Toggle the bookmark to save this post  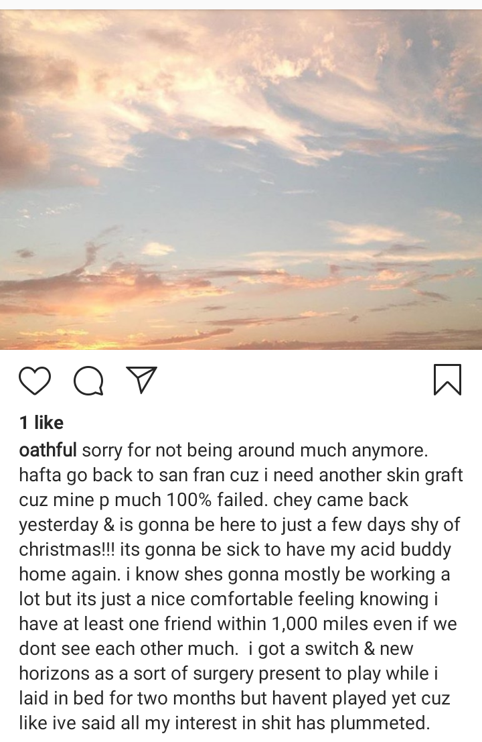(x=447, y=379)
